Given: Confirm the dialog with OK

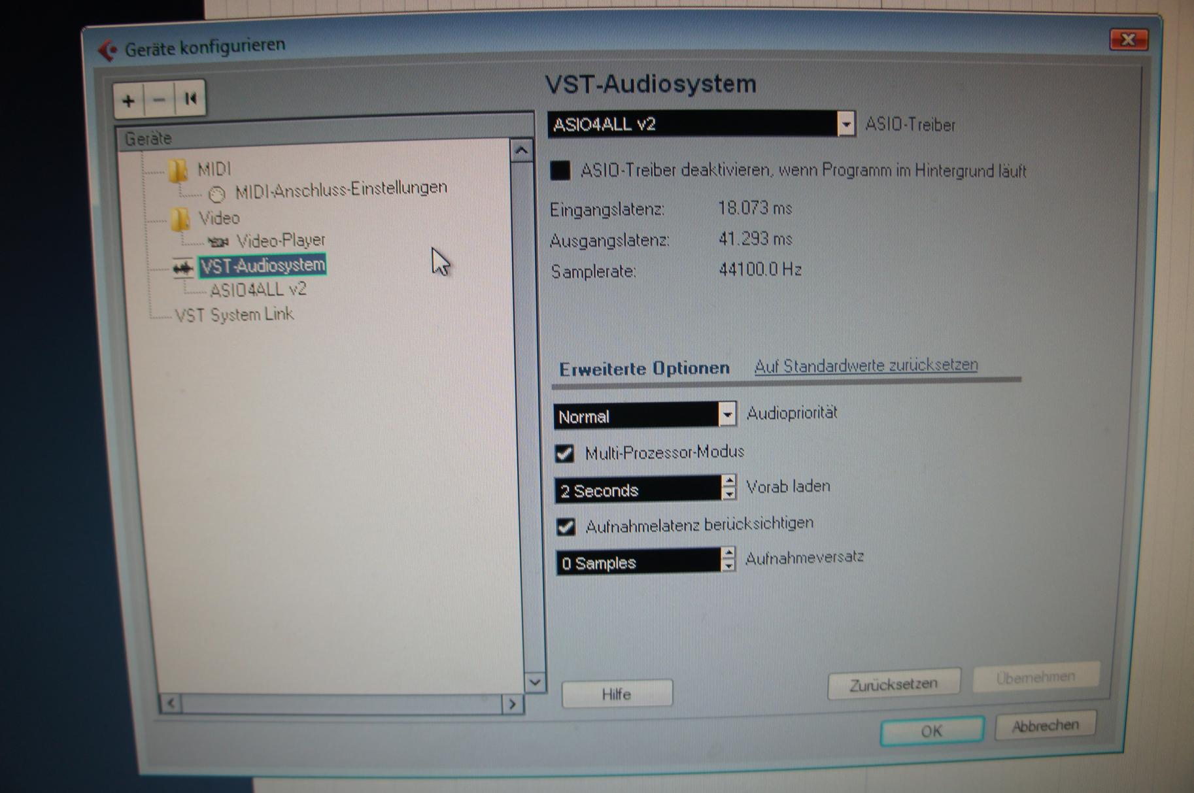Looking at the screenshot, I should (932, 730).
